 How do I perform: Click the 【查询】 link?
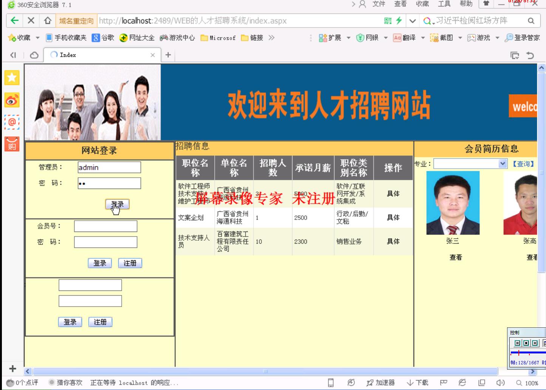[523, 164]
